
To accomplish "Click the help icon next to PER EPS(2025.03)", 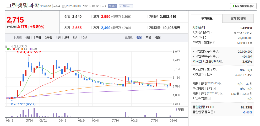I will pyautogui.click(x=221, y=83).
